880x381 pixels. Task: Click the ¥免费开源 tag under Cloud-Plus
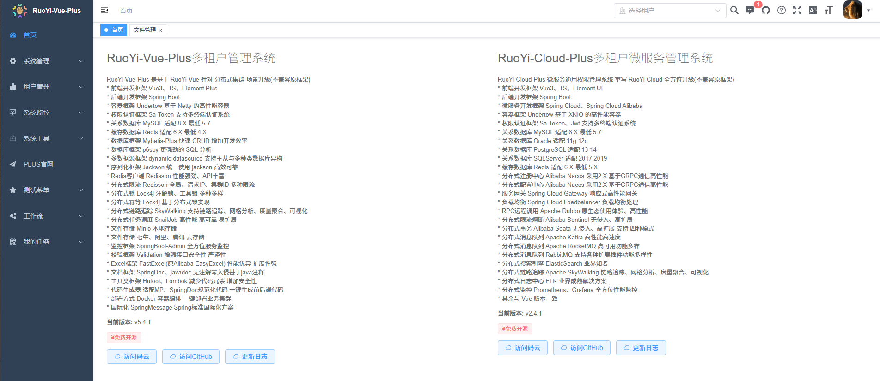pos(515,329)
